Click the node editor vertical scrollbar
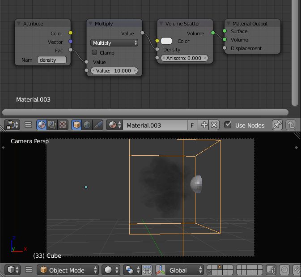The width and height of the screenshot is (301, 277). tap(295, 53)
